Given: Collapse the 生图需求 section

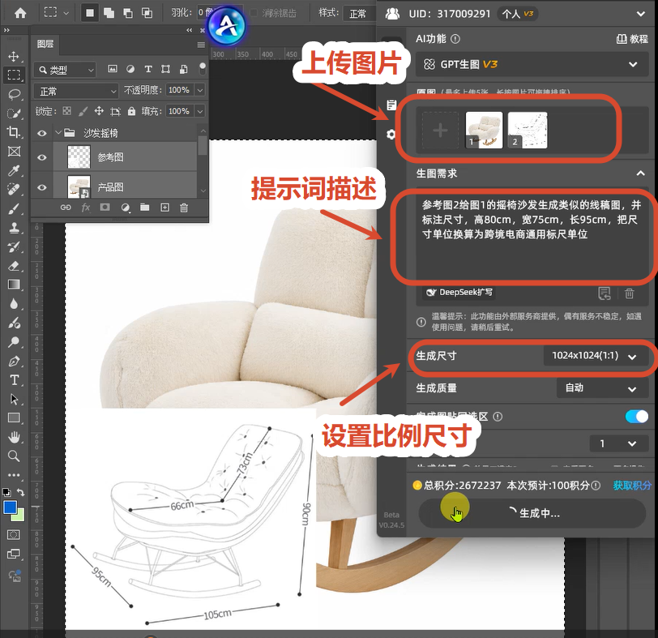Looking at the screenshot, I should 640,173.
